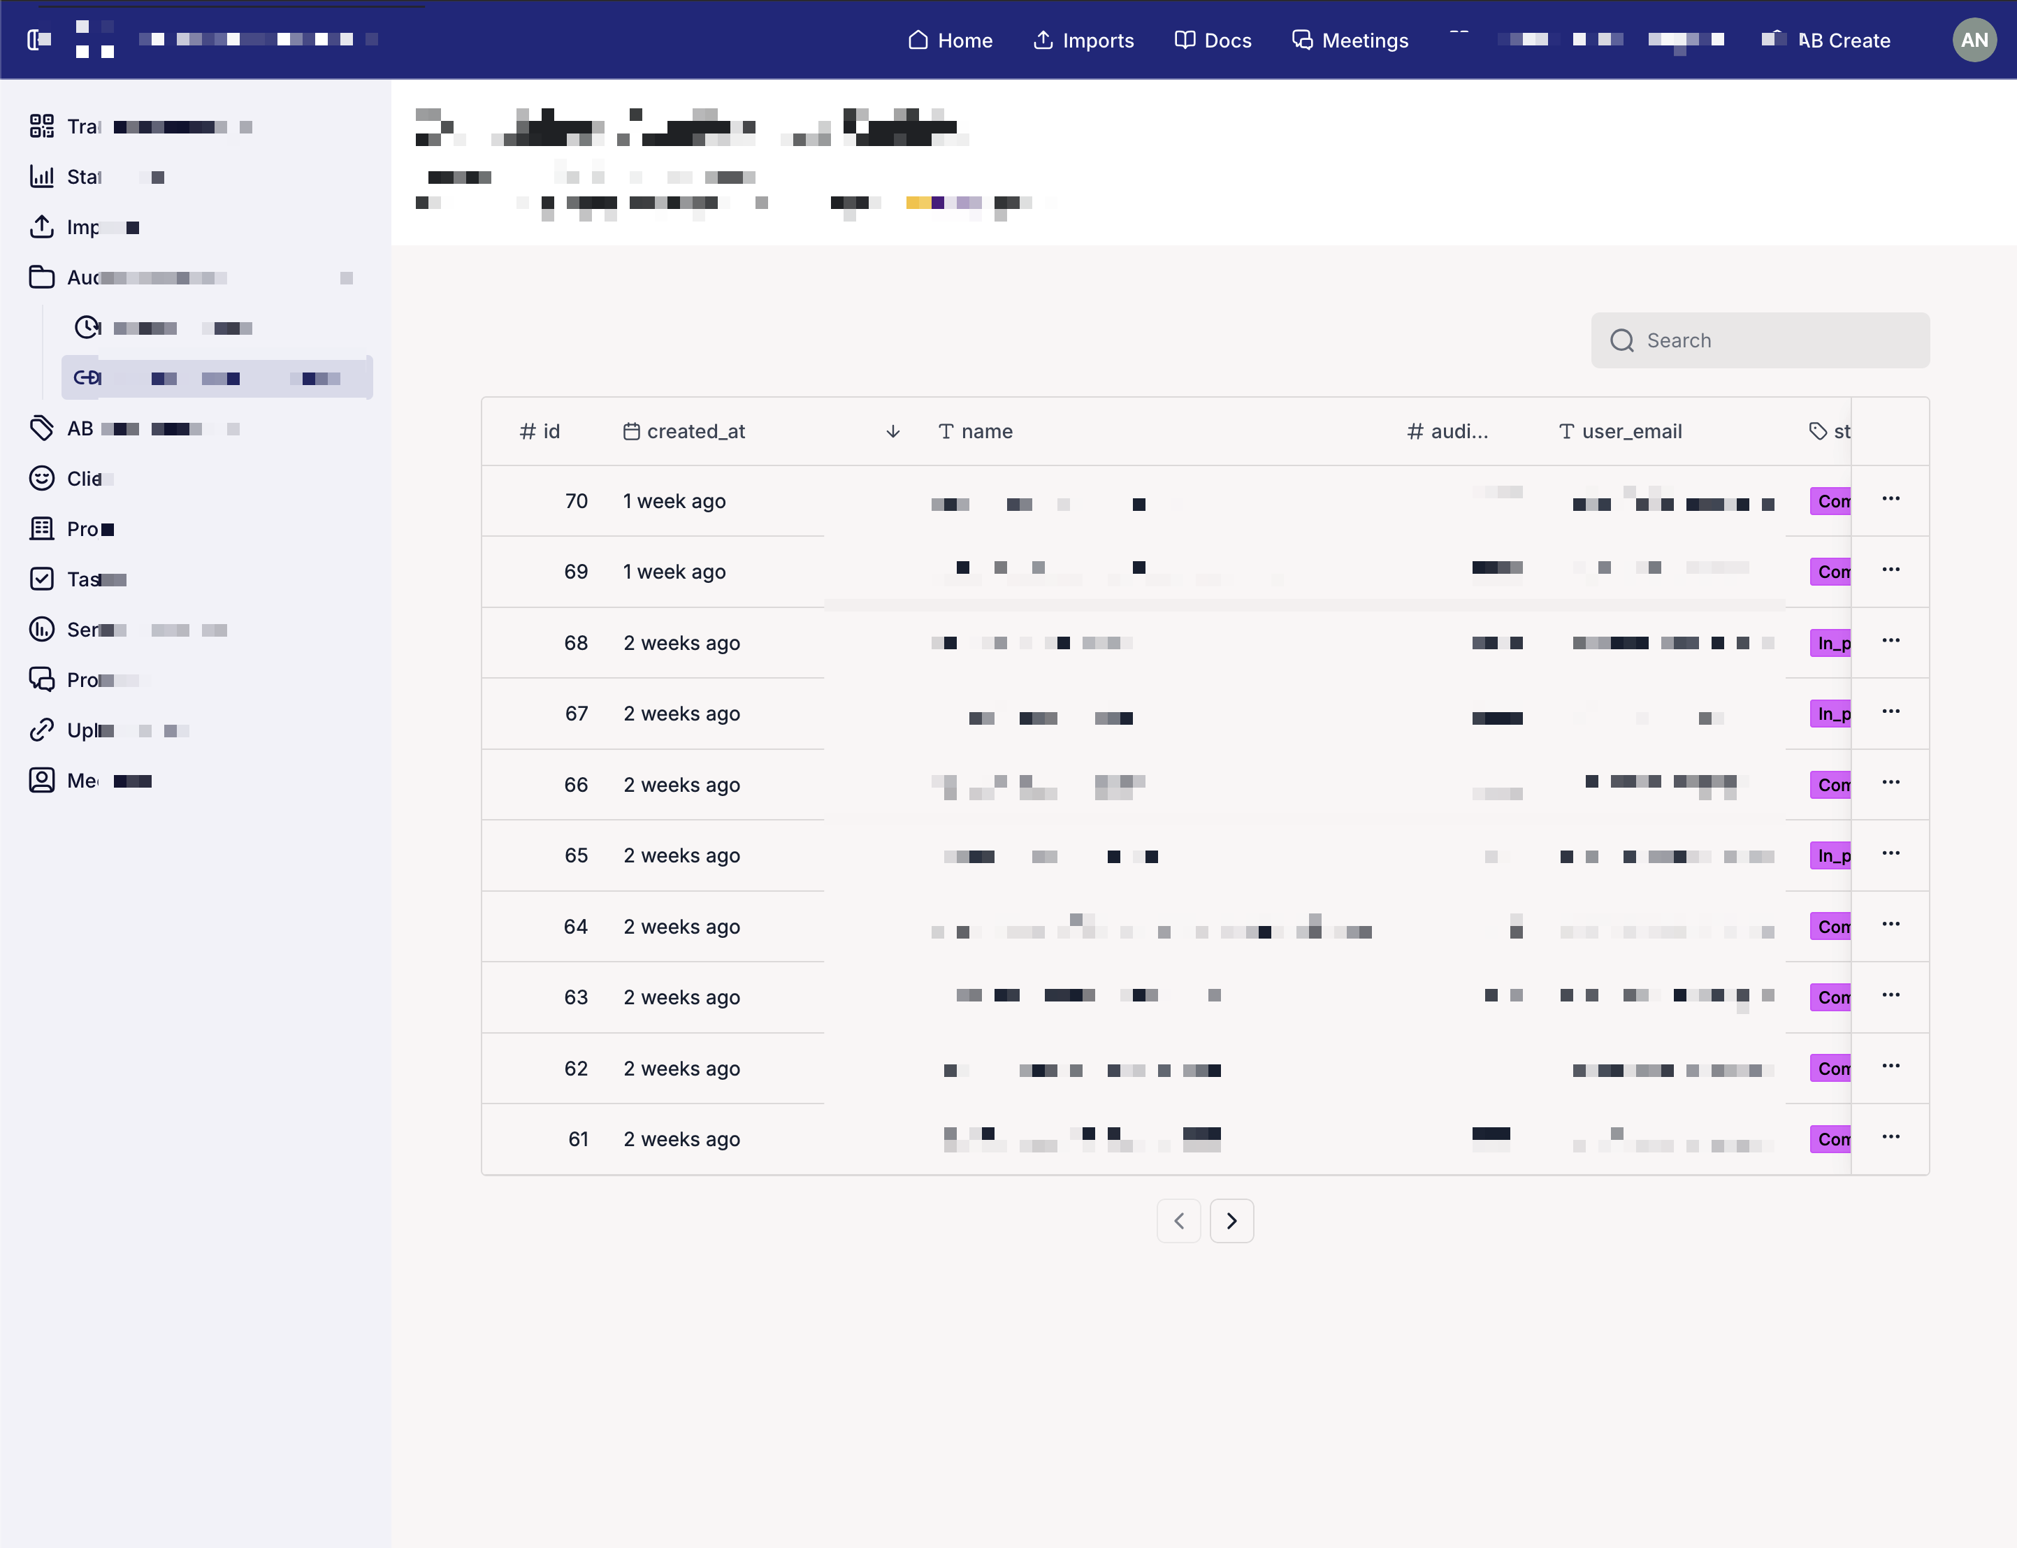Click the clock history icon under Aud folder

(87, 327)
